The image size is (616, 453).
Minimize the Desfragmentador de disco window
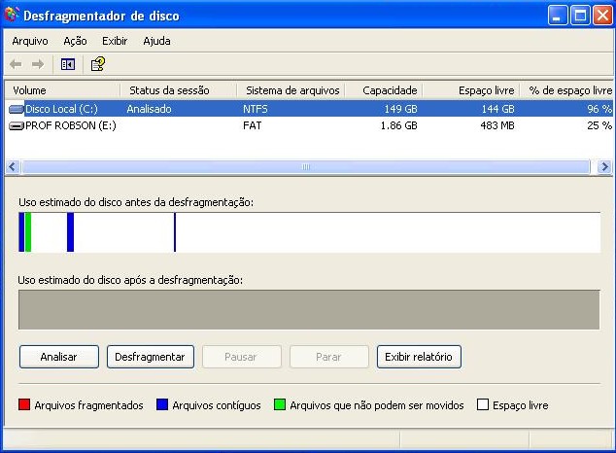(558, 16)
